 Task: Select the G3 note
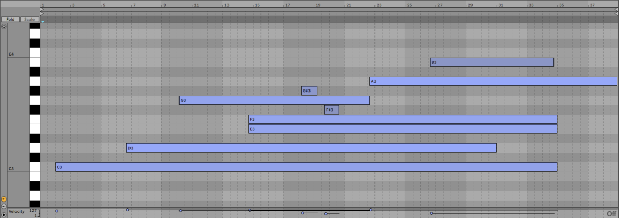coord(274,100)
